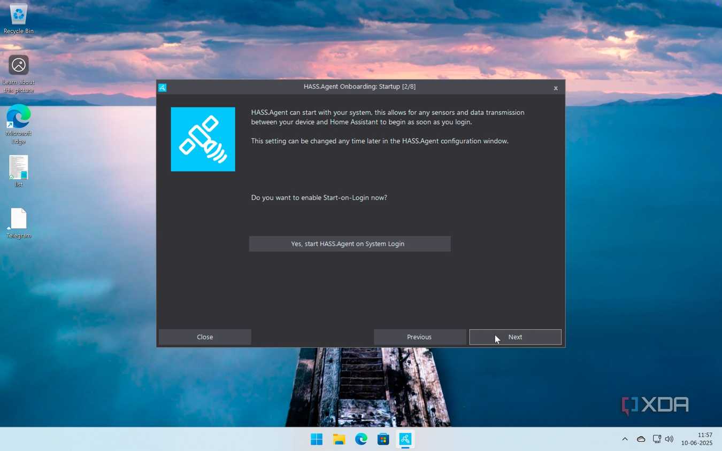Go to the Next onboarding step
The width and height of the screenshot is (722, 451).
point(515,337)
